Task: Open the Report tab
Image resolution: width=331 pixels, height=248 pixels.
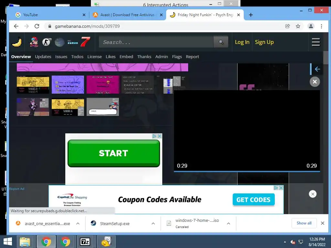Action: (192, 57)
